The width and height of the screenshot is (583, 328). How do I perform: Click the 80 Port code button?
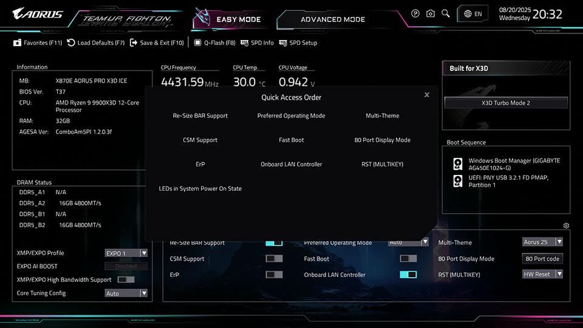click(x=542, y=259)
